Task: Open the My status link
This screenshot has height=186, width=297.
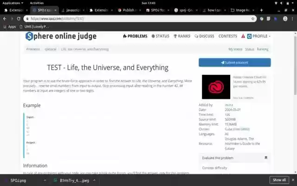Action: [x=235, y=49]
